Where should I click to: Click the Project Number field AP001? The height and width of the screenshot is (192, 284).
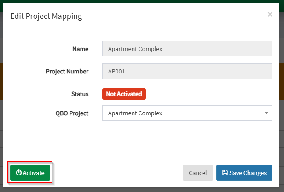tap(187, 71)
